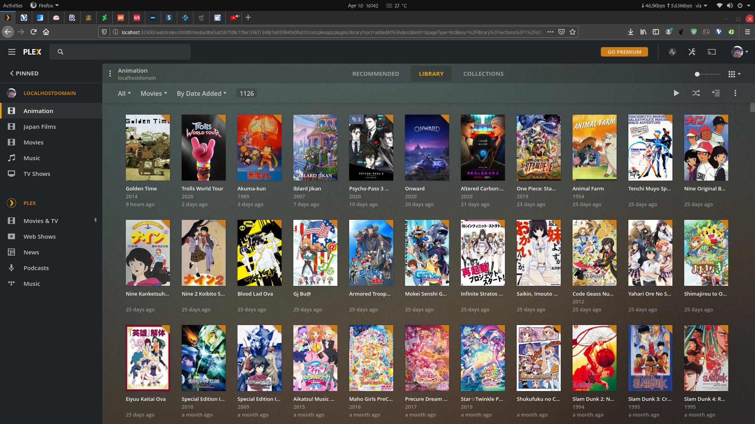
Task: Focus the Plex search field
Action: click(120, 52)
